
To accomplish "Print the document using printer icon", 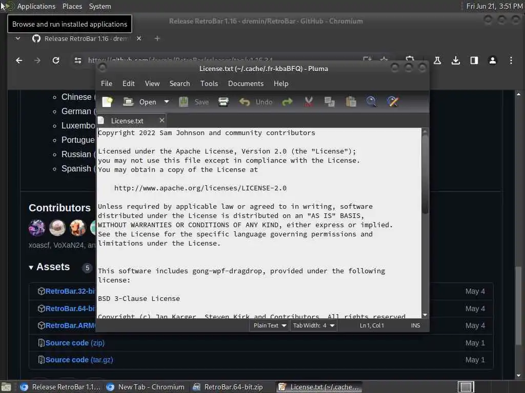I will pos(224,102).
